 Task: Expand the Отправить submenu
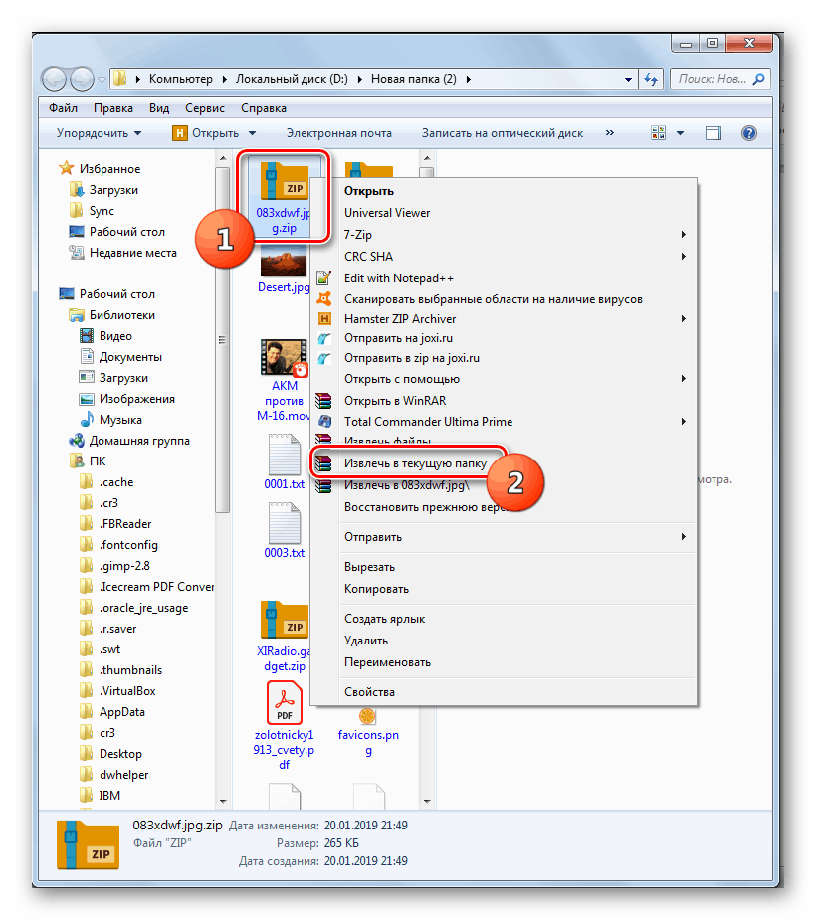pos(684,536)
